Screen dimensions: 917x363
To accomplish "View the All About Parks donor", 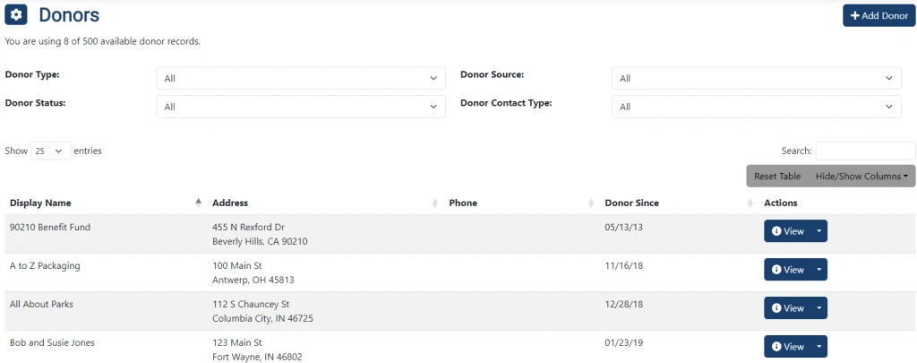I will point(786,308).
